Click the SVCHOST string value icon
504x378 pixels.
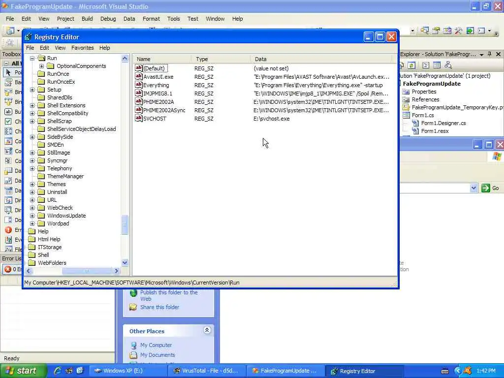click(x=138, y=118)
